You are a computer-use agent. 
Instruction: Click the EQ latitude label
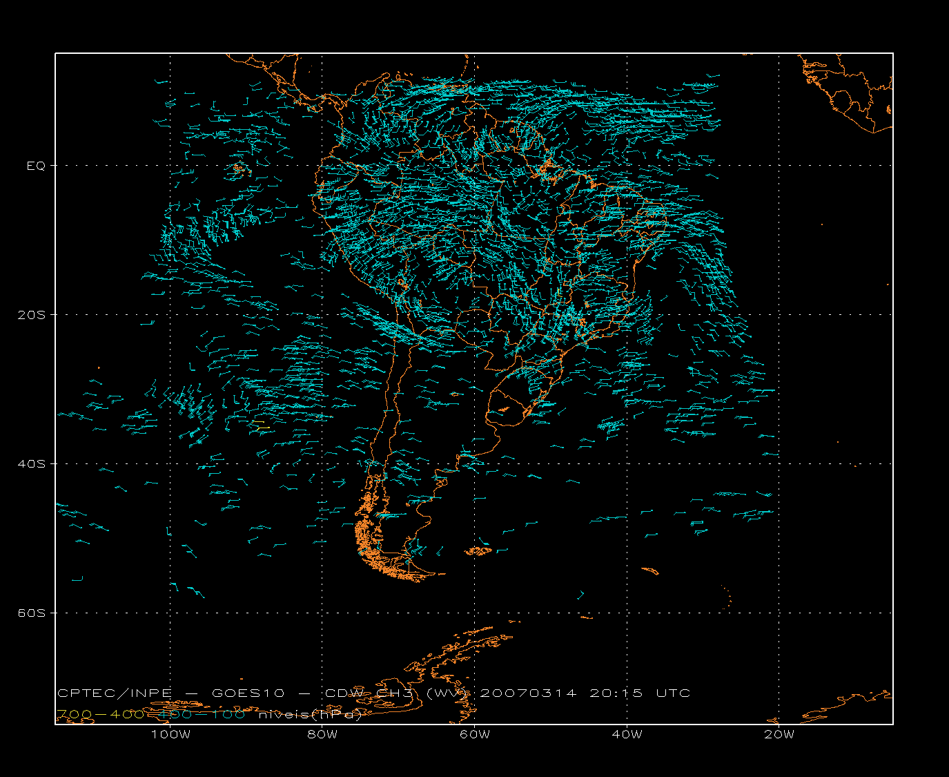click(36, 166)
